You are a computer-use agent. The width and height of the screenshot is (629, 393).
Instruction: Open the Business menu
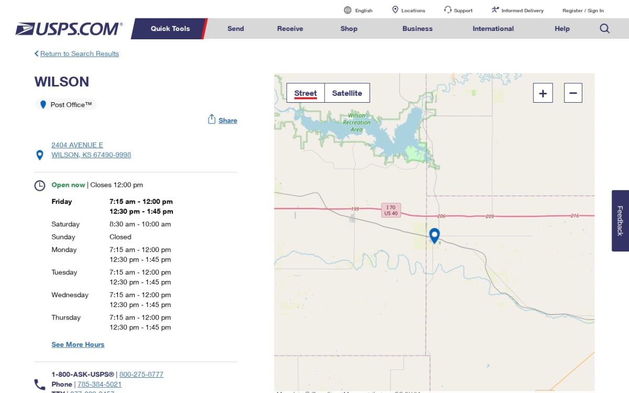point(418,29)
